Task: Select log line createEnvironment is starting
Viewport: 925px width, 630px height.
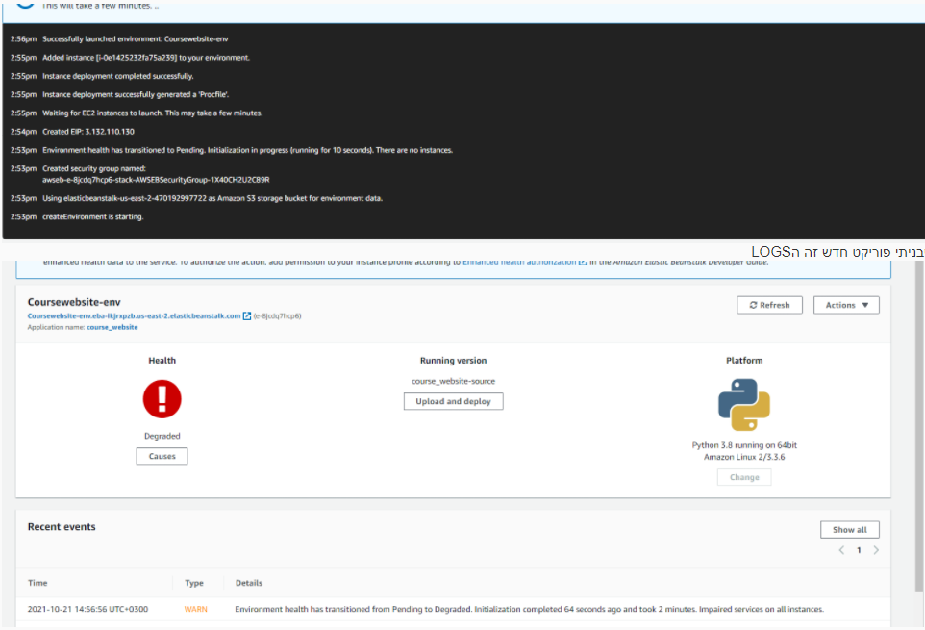Action: click(x=92, y=217)
